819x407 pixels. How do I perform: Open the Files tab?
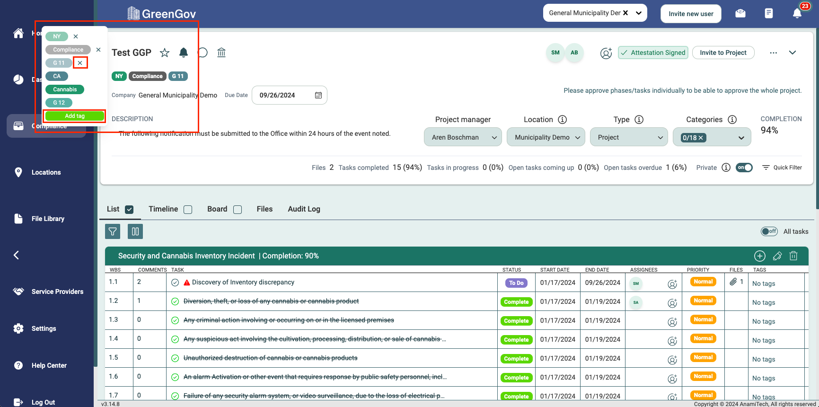click(264, 209)
